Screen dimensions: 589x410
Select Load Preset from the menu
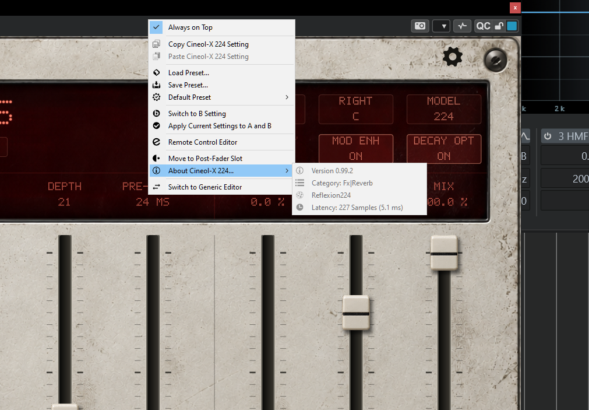[x=221, y=72]
